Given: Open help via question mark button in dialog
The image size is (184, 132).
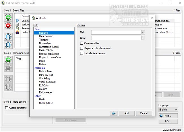Looking at the screenshot, I should [114, 113].
